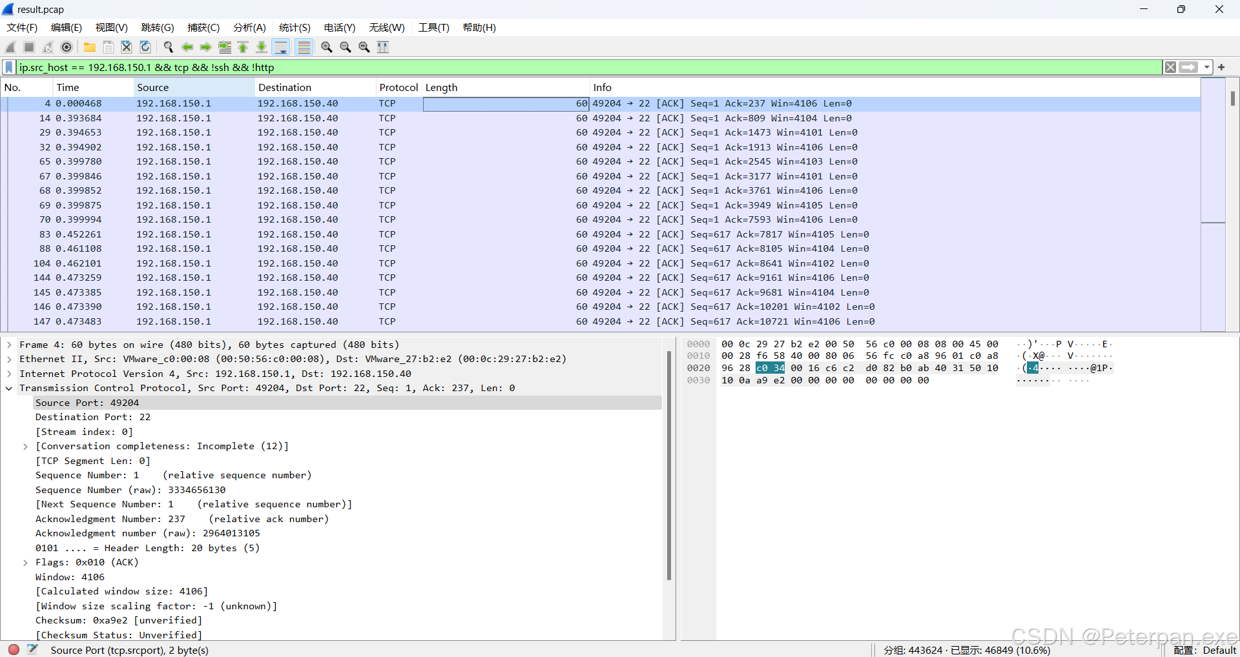
Task: Go forward in packet history
Action: pos(206,47)
